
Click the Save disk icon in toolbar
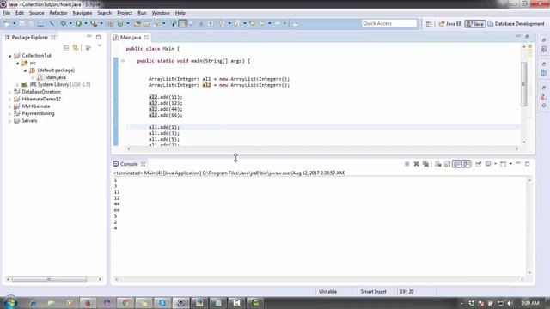click(21, 23)
